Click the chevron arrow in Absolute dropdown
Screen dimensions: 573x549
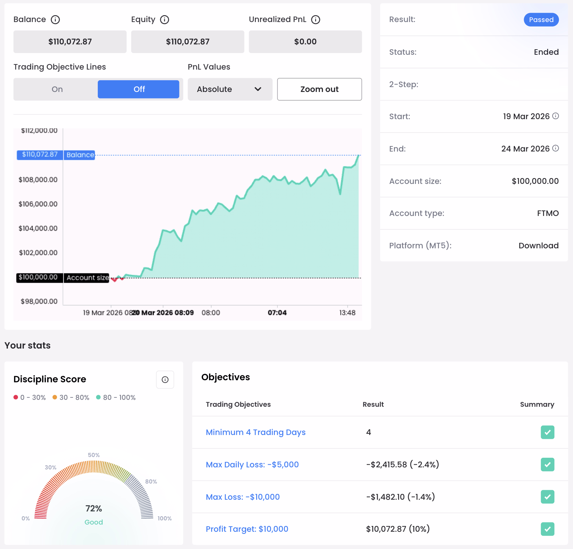click(x=258, y=89)
